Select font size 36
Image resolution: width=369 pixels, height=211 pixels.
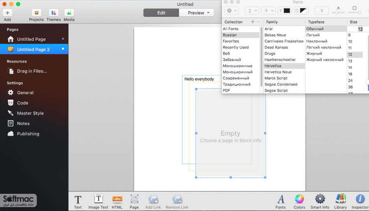tap(350, 87)
